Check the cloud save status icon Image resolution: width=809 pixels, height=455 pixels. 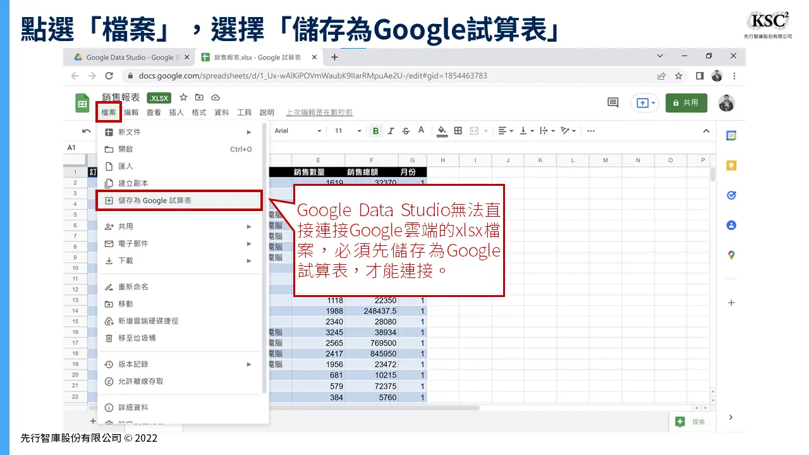216,97
